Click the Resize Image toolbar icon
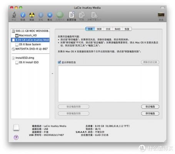The height and width of the screenshot is (154, 175). point(94,15)
